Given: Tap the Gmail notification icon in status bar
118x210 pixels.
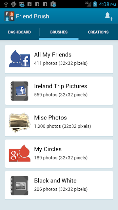Looking at the screenshot, I should click(22, 4).
